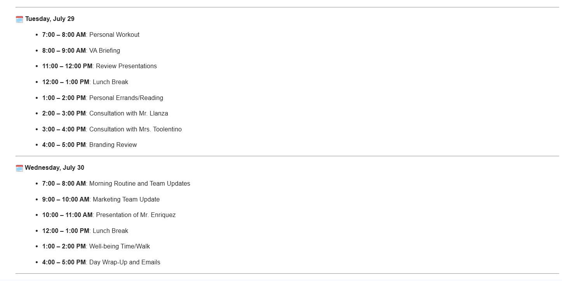
Task: Select the Wednesday, July 30 heading
Action: pos(54,168)
